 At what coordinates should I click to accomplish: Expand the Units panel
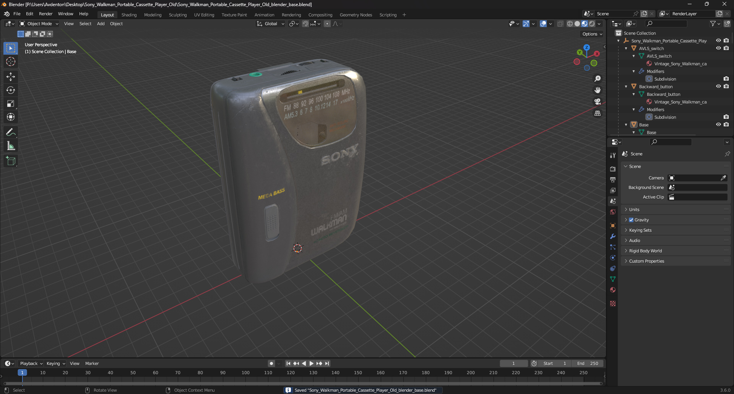coord(634,210)
